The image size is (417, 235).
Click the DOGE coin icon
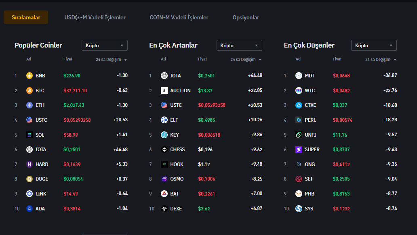coord(29,179)
